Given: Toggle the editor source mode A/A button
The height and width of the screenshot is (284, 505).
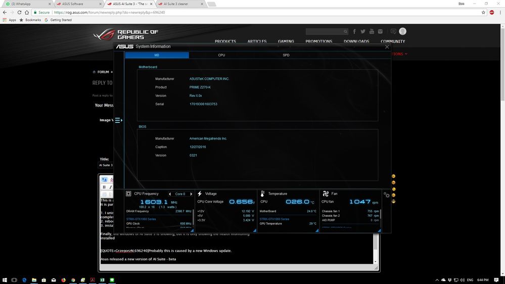Looking at the screenshot, I should pos(104,179).
